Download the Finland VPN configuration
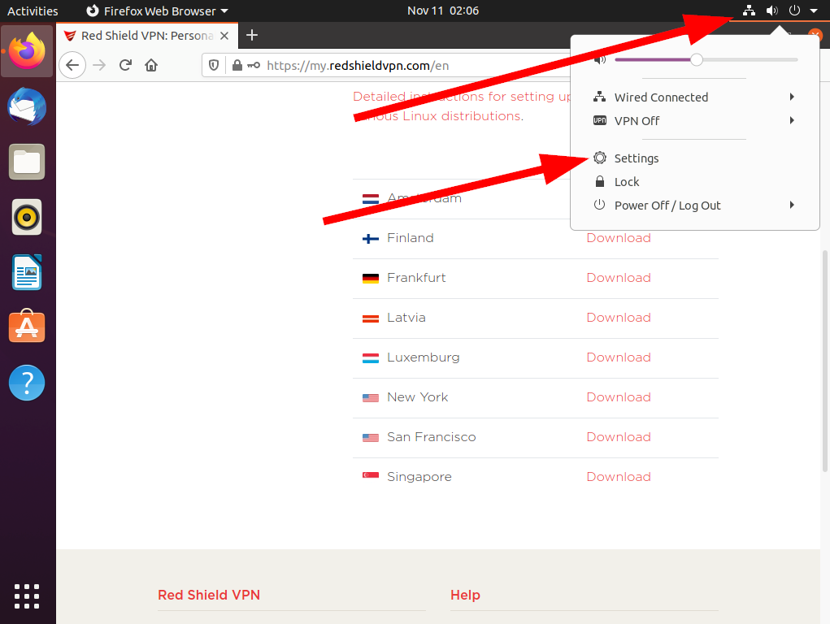Screen dimensions: 830x624 tap(618, 238)
